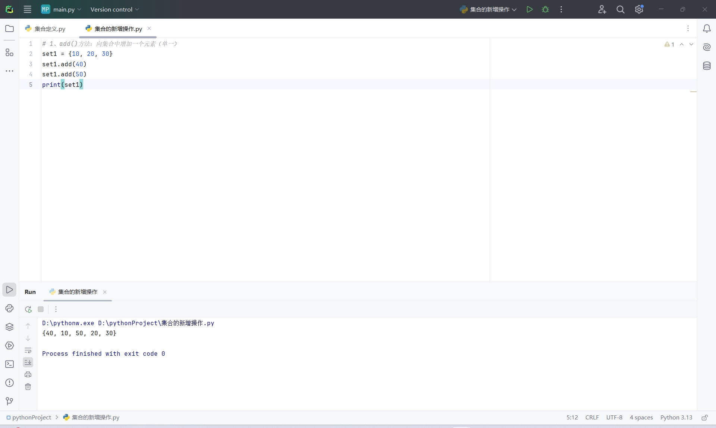Open the Problems tool window

pos(9,383)
